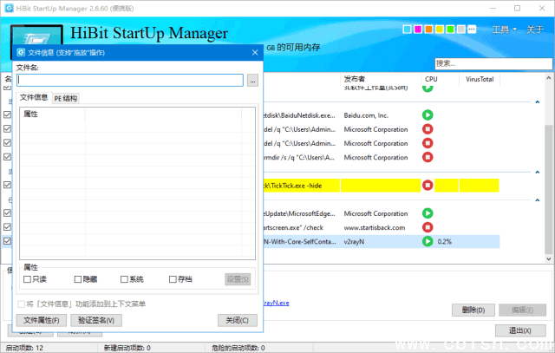The width and height of the screenshot is (555, 353).
Task: Tick the 隐藏 (hidden) attribute checkbox
Action: point(76,279)
